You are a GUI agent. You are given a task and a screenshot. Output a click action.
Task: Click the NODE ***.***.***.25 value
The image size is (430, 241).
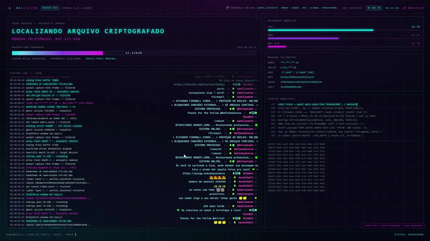(x=290, y=62)
